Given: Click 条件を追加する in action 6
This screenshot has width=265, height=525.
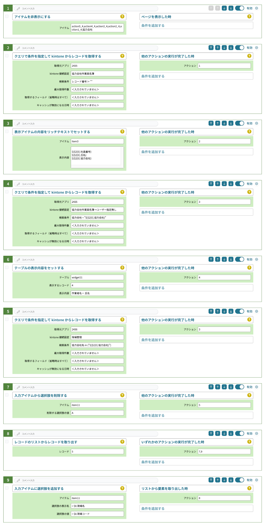Looking at the screenshot, I should pos(196,288).
